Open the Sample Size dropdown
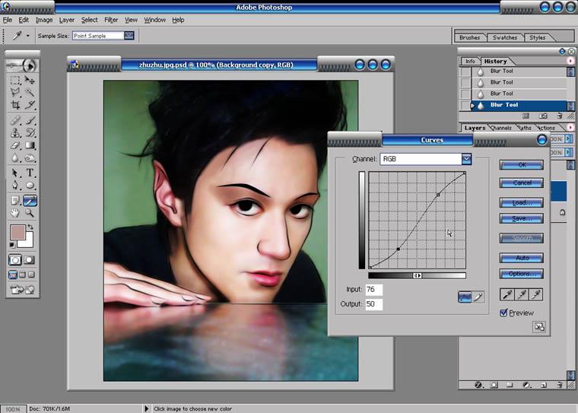The image size is (578, 413). (x=129, y=36)
